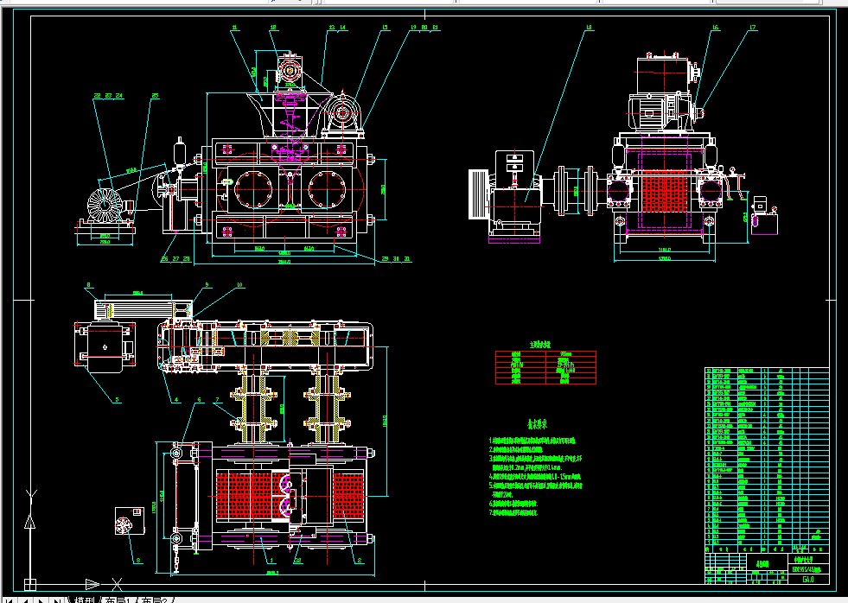Select the technical requirements heading text
Screen dimensions: 848x603
click(x=538, y=424)
